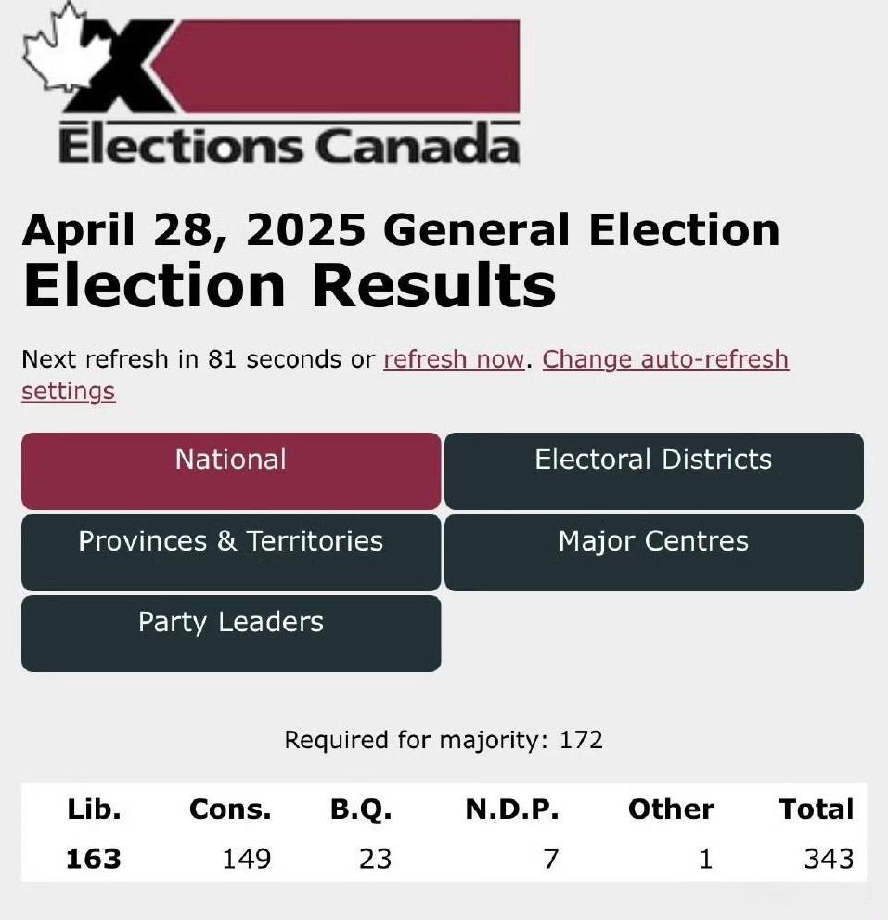Switch to the Electoral Districts tab

654,472
